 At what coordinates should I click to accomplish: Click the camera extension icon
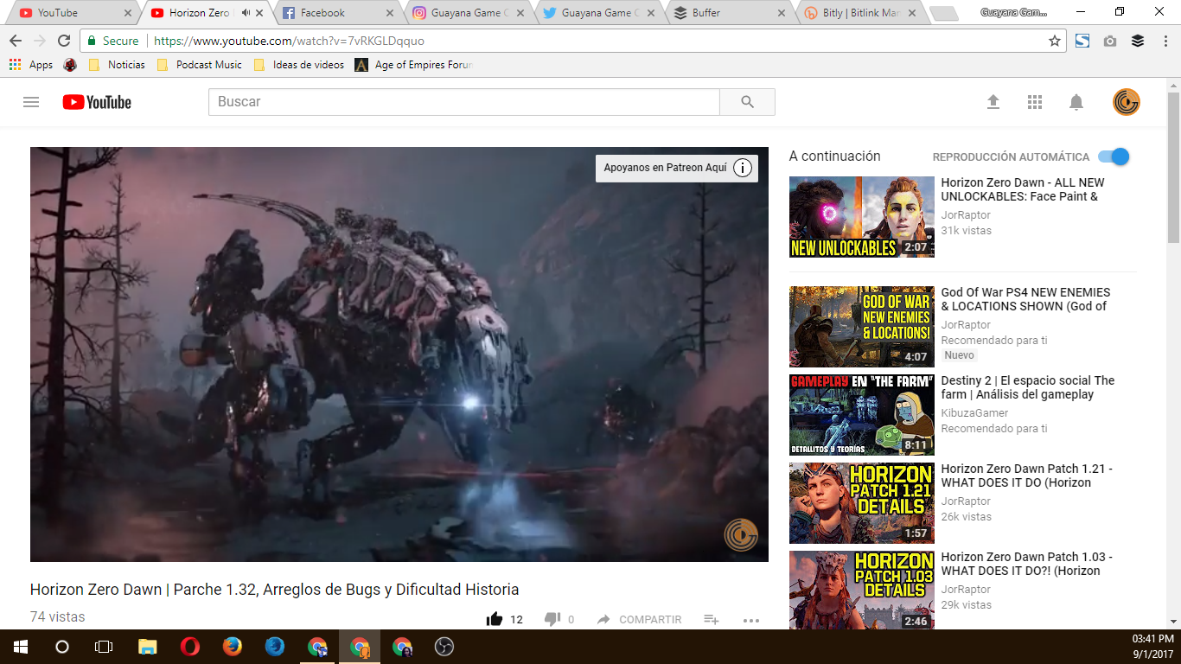point(1110,41)
